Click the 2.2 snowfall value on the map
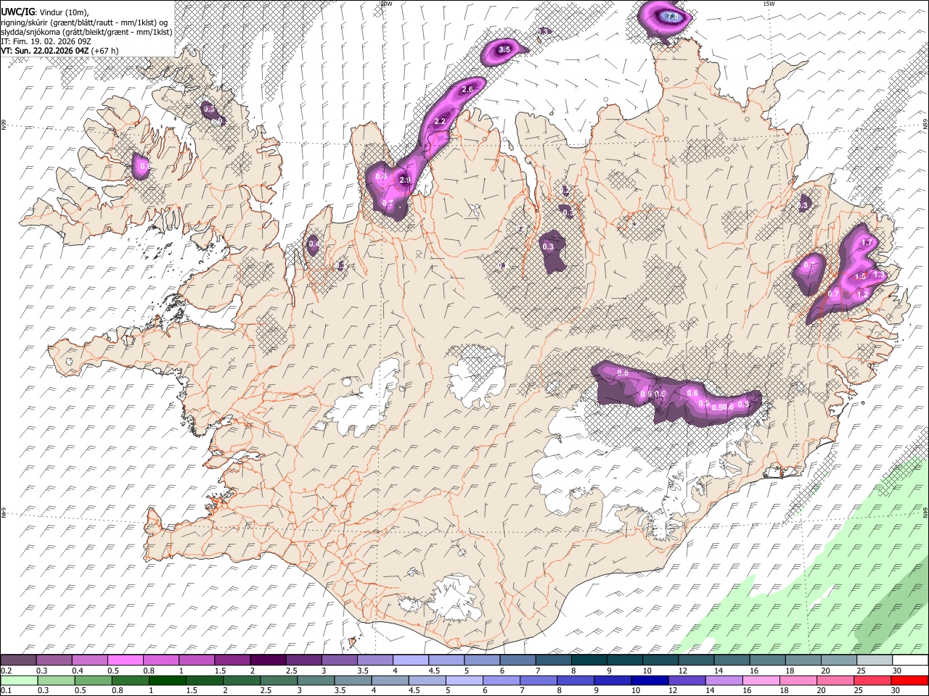 [440, 121]
